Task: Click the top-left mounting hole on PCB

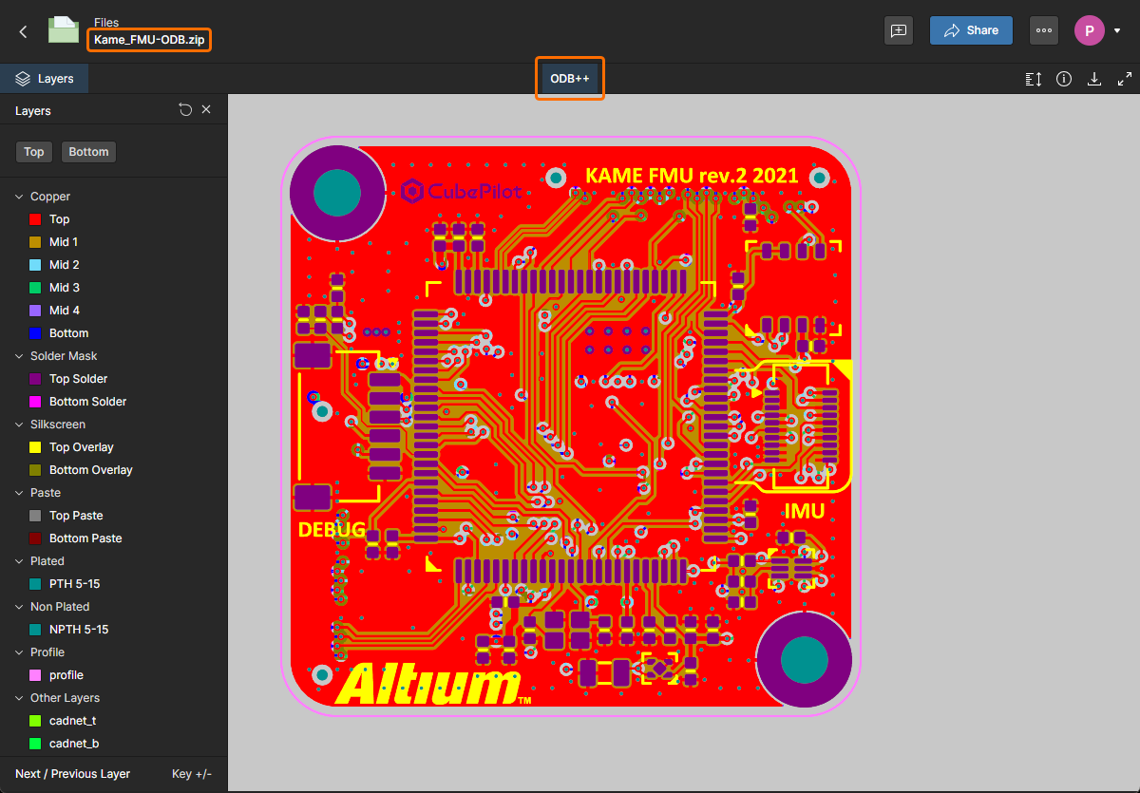Action: (x=337, y=193)
